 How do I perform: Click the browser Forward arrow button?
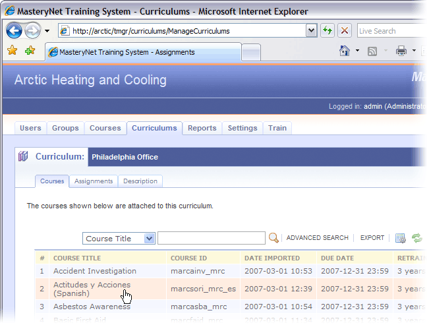(x=32, y=31)
